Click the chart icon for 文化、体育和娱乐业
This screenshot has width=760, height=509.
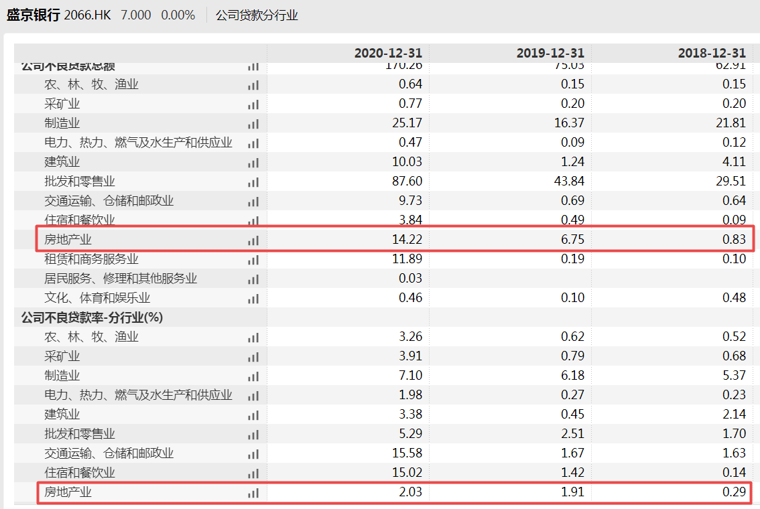coord(253,299)
